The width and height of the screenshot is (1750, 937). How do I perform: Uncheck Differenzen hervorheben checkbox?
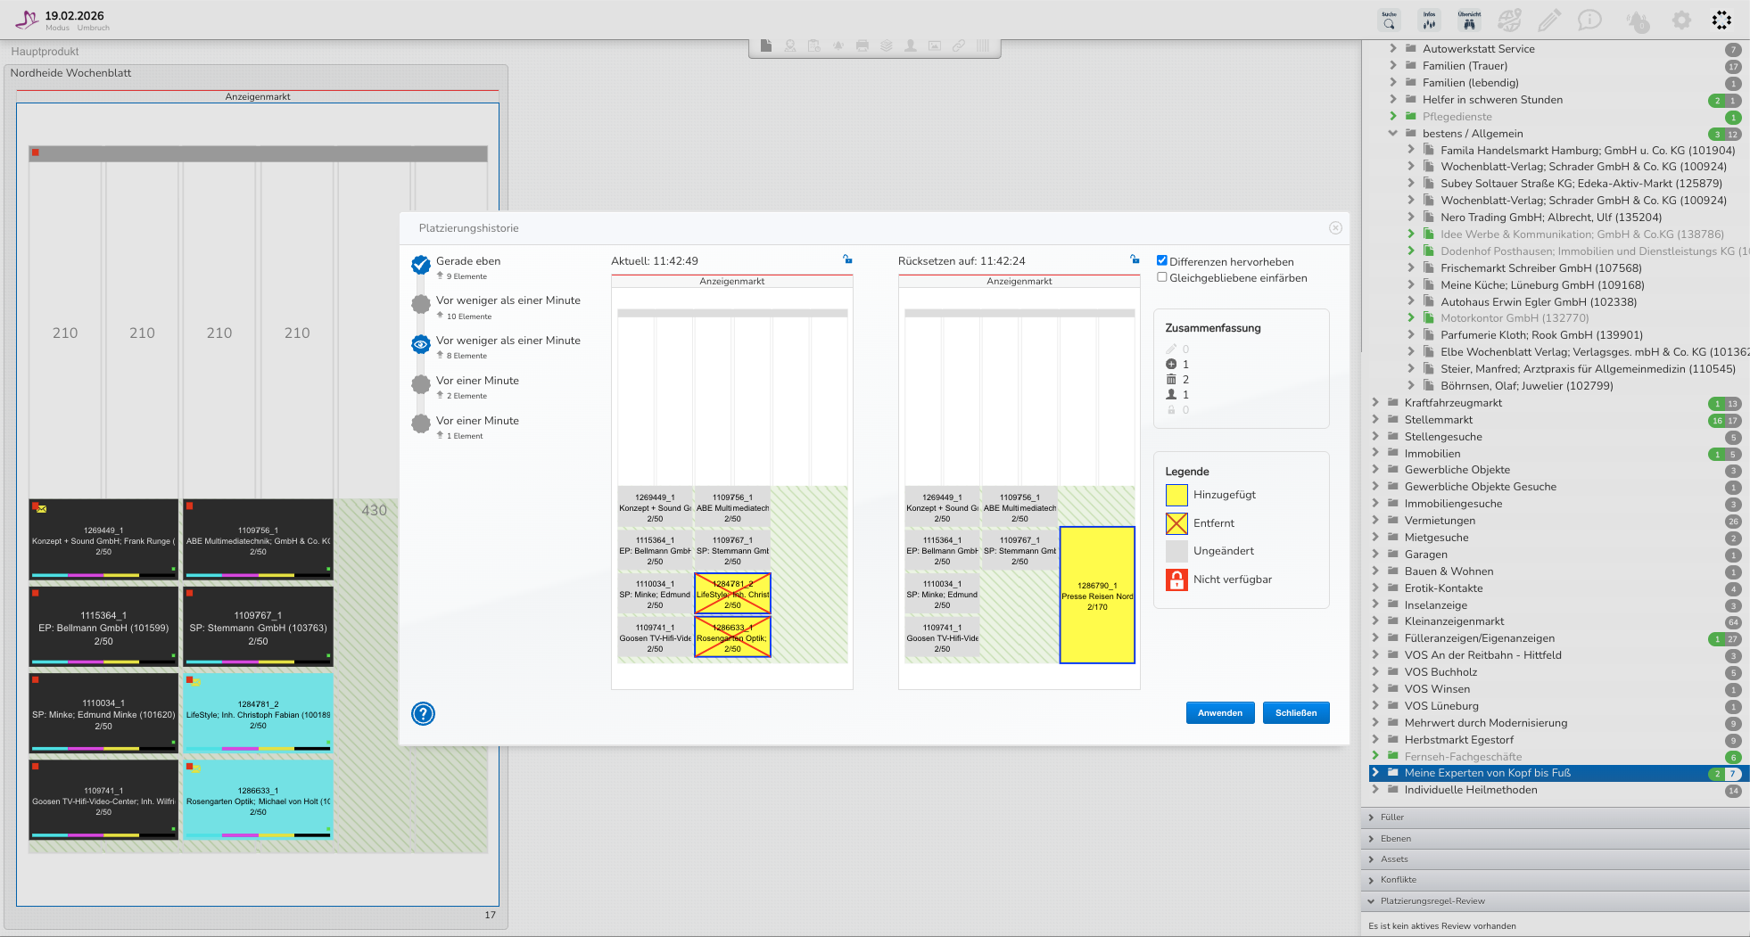coord(1162,261)
